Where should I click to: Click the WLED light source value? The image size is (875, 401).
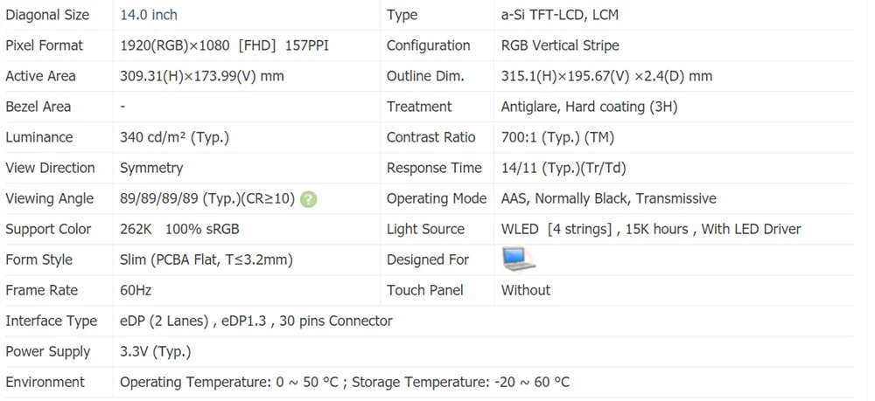tap(651, 229)
